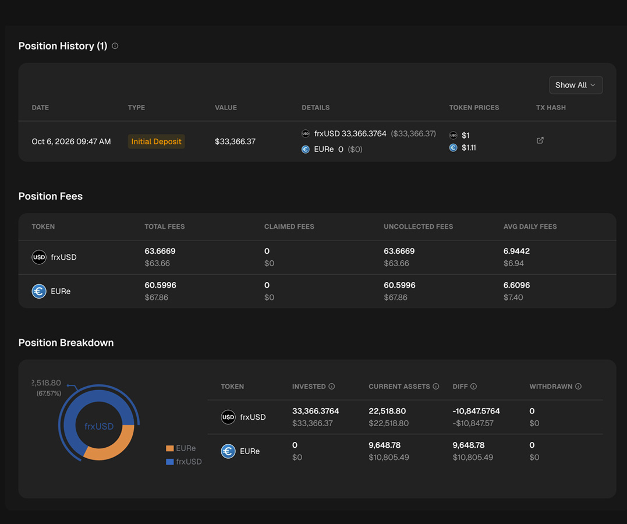Click the Initial Deposit type badge
Screen dimensions: 627x524
tap(157, 141)
